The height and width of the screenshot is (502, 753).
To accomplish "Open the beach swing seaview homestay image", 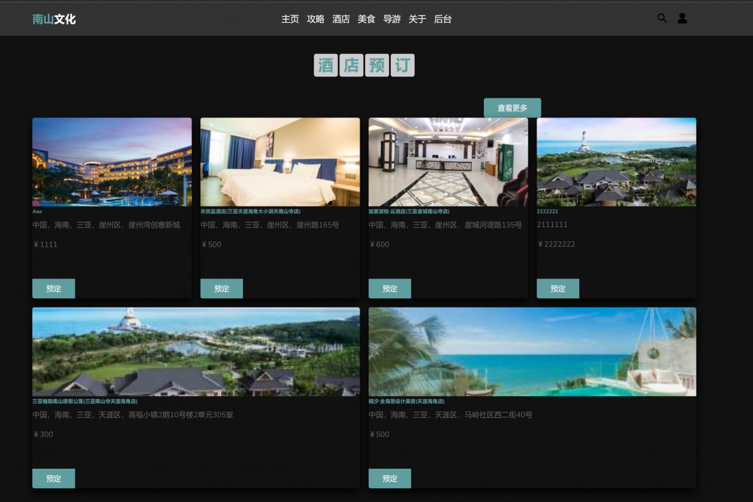I will [532, 351].
